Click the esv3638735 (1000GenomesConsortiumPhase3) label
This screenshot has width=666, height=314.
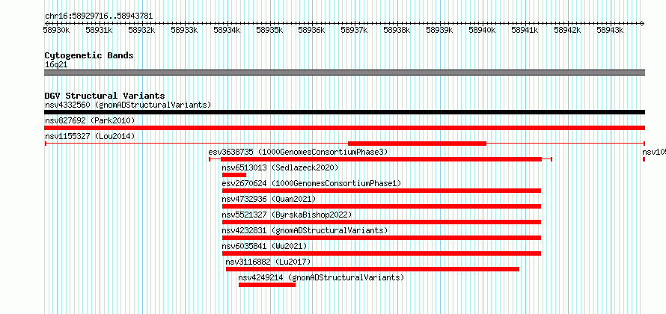click(x=298, y=152)
